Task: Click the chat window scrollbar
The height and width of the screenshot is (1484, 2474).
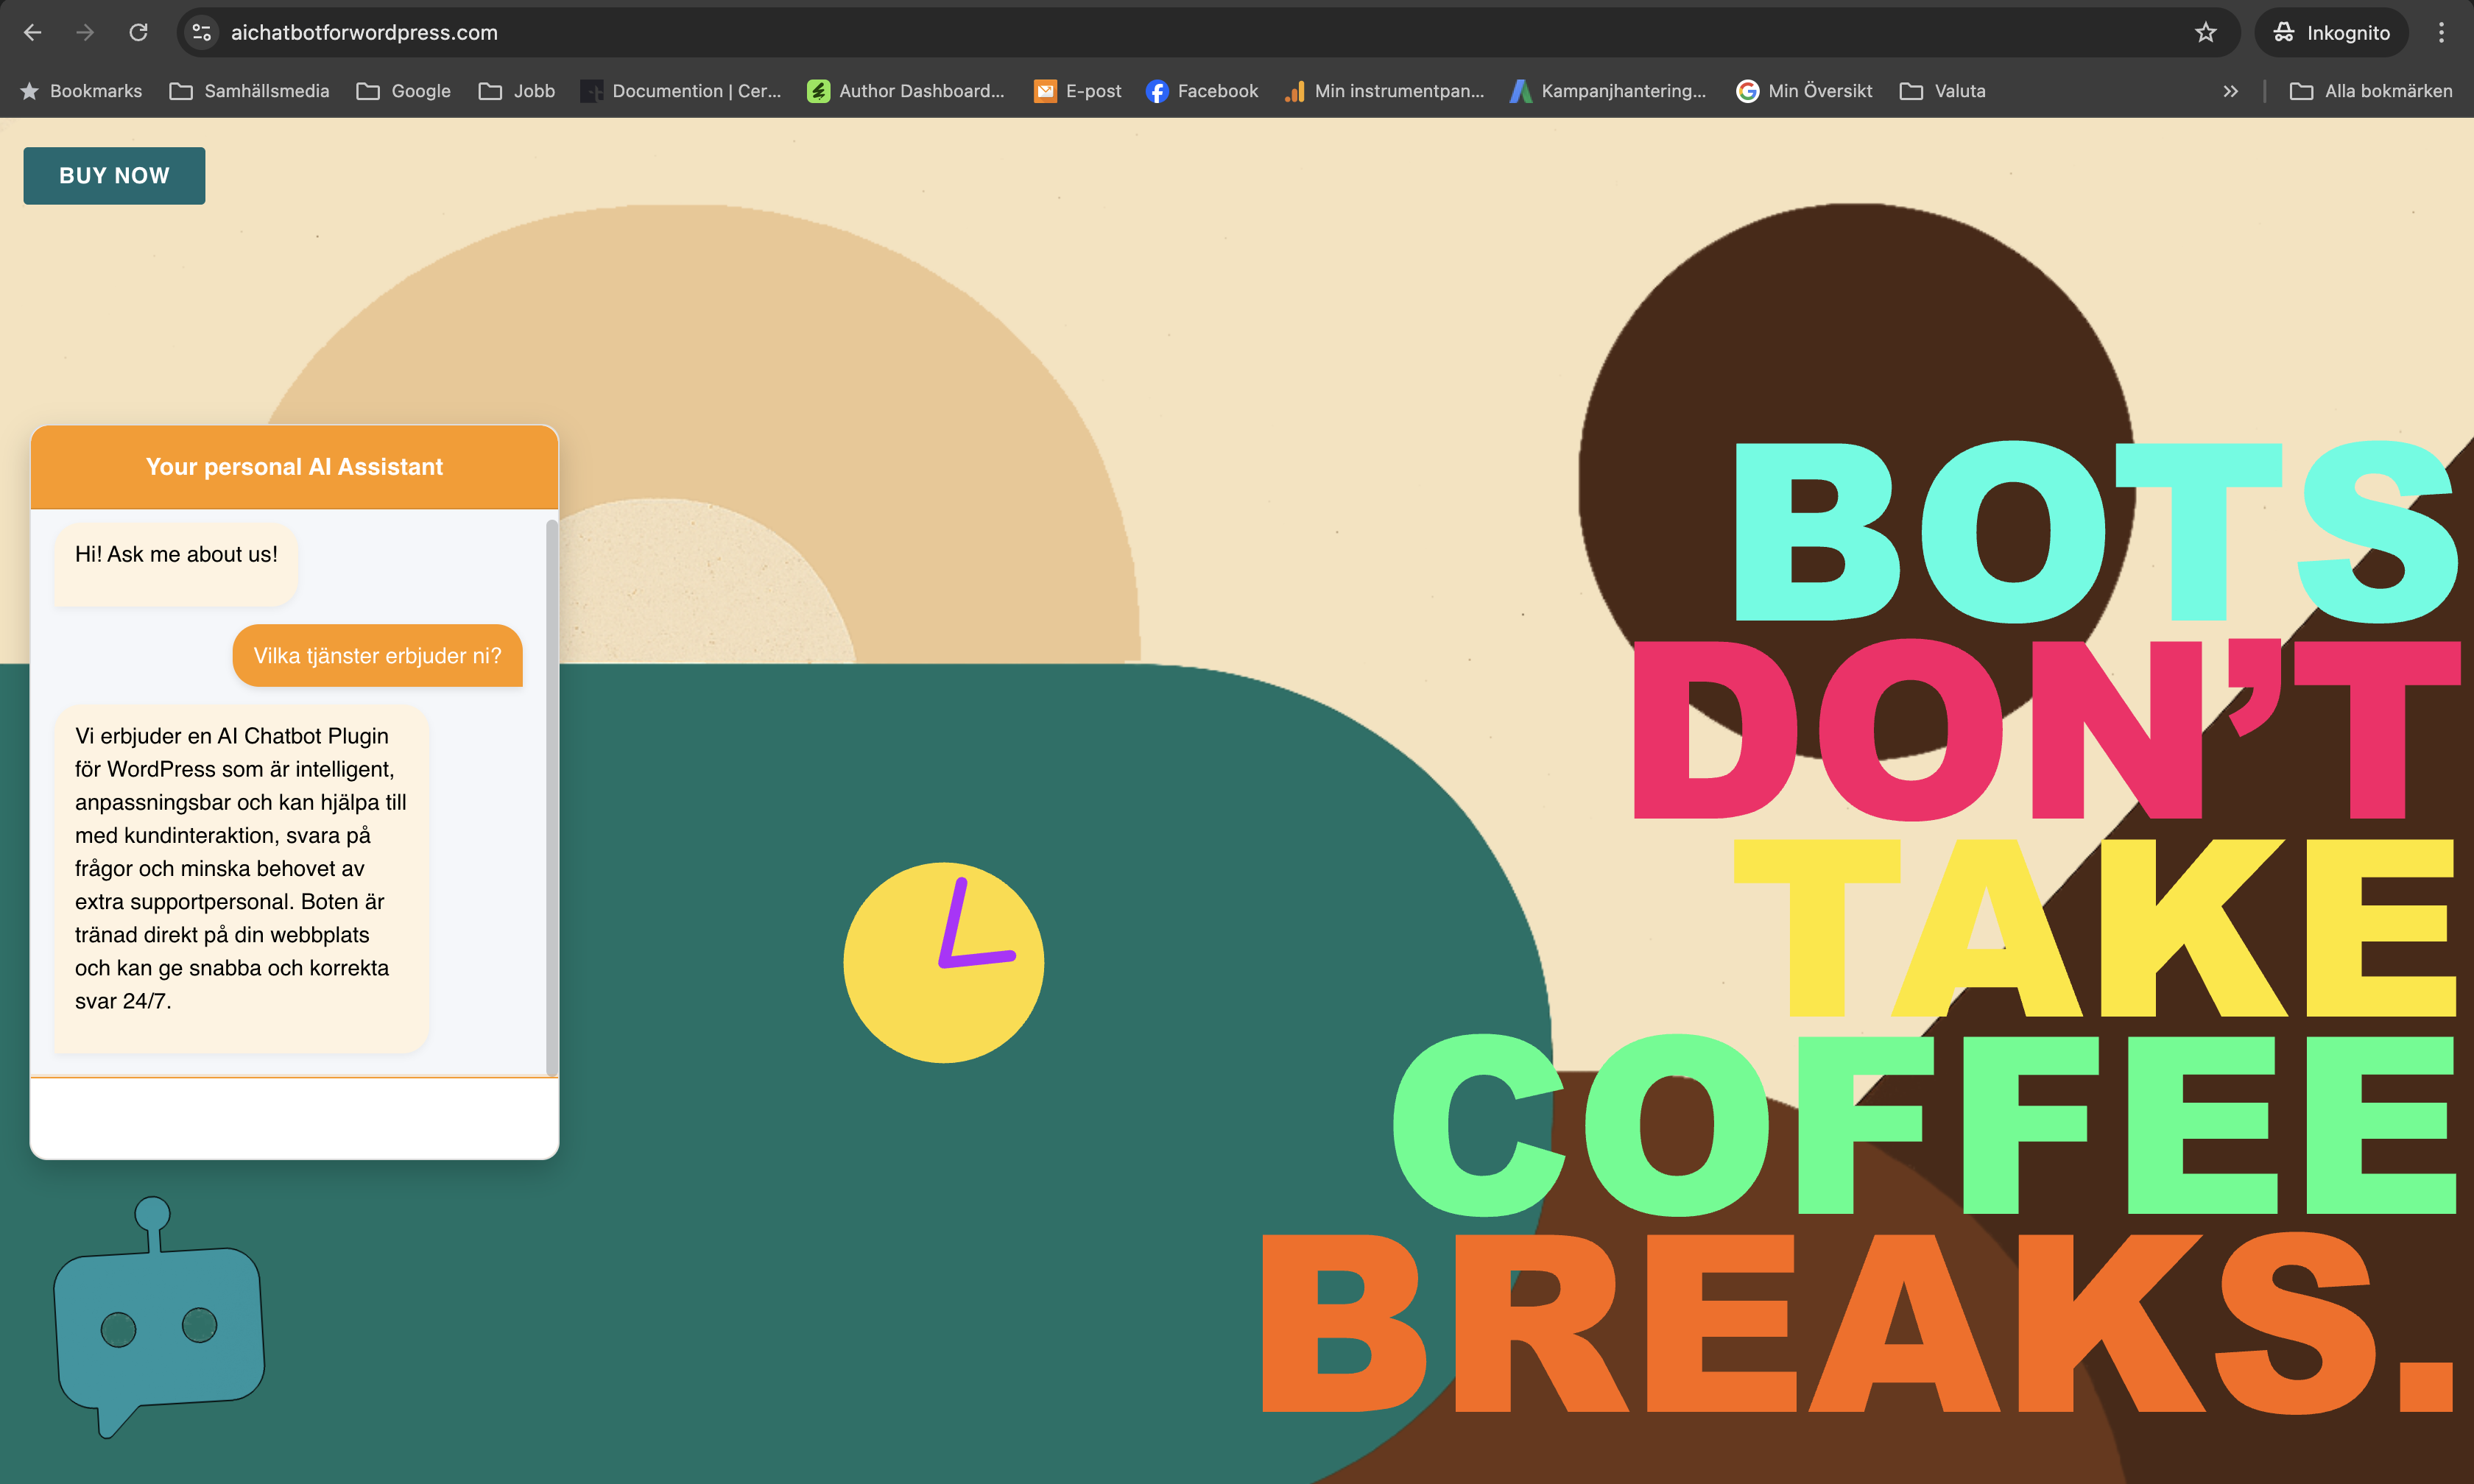Action: 551,796
